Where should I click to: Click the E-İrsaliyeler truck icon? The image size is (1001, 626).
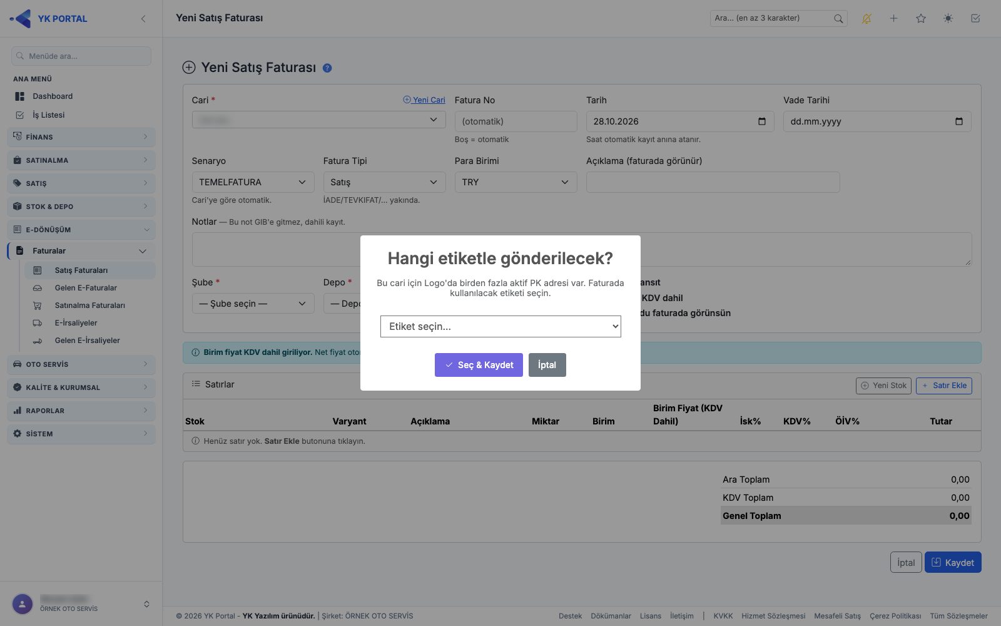click(38, 323)
